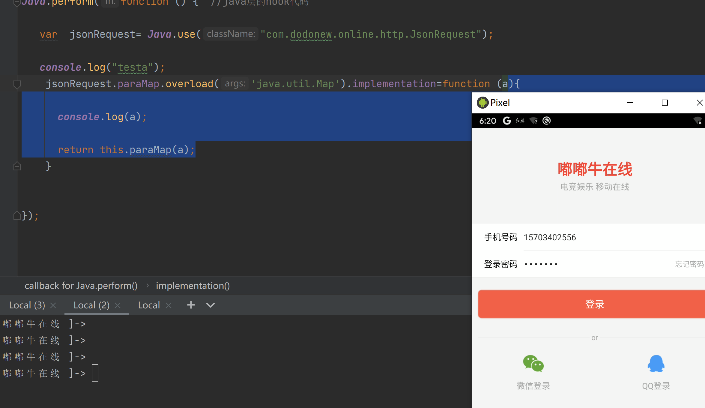Maximize the Pixel emulator window
Viewport: 705px width, 408px height.
(665, 103)
